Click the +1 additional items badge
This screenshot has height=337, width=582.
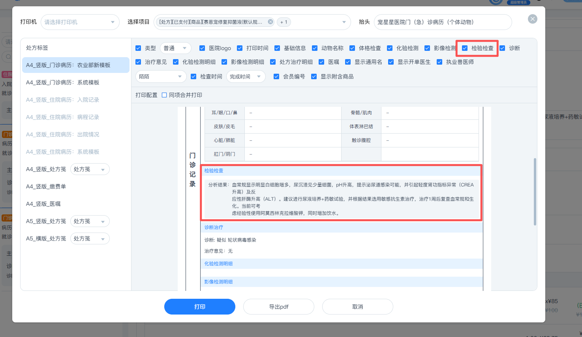tap(284, 22)
